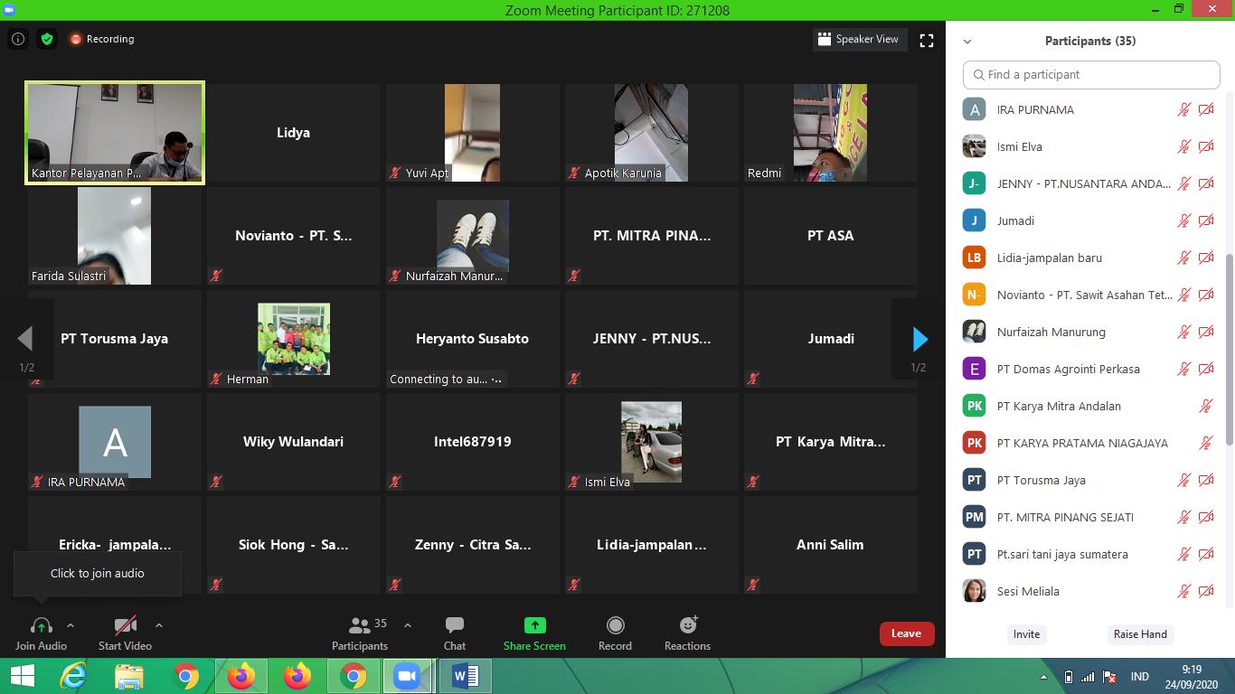The image size is (1235, 694).
Task: Click the Find a participant search field
Action: click(x=1091, y=74)
